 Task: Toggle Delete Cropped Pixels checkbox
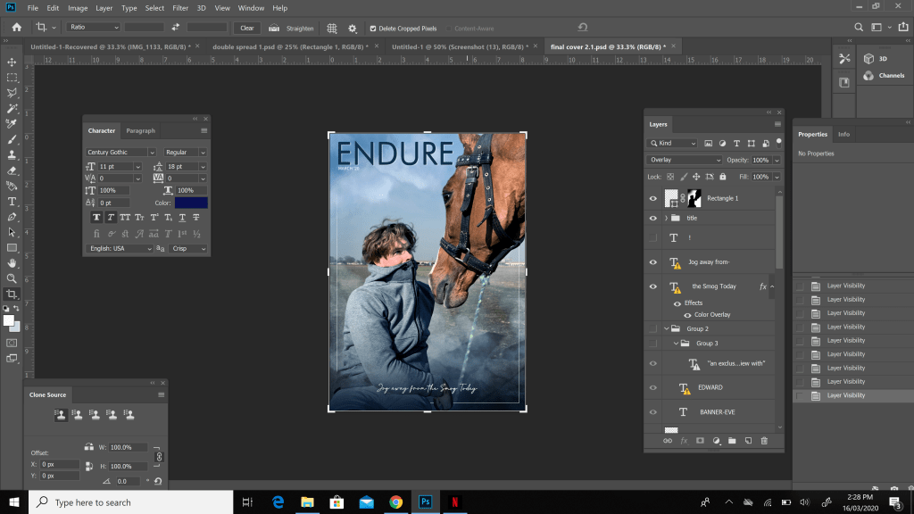point(373,28)
